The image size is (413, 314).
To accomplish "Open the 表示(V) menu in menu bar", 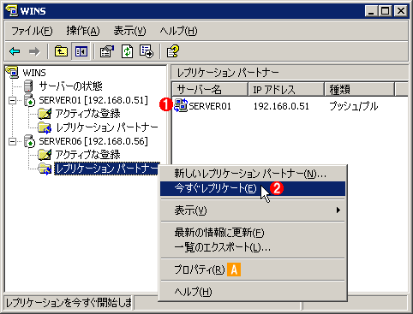I will tap(129, 31).
